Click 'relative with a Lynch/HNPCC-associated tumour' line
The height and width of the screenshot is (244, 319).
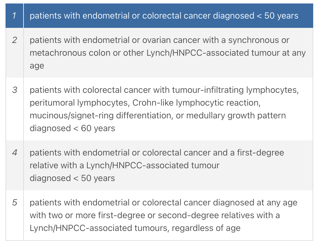pyautogui.click(x=125, y=165)
